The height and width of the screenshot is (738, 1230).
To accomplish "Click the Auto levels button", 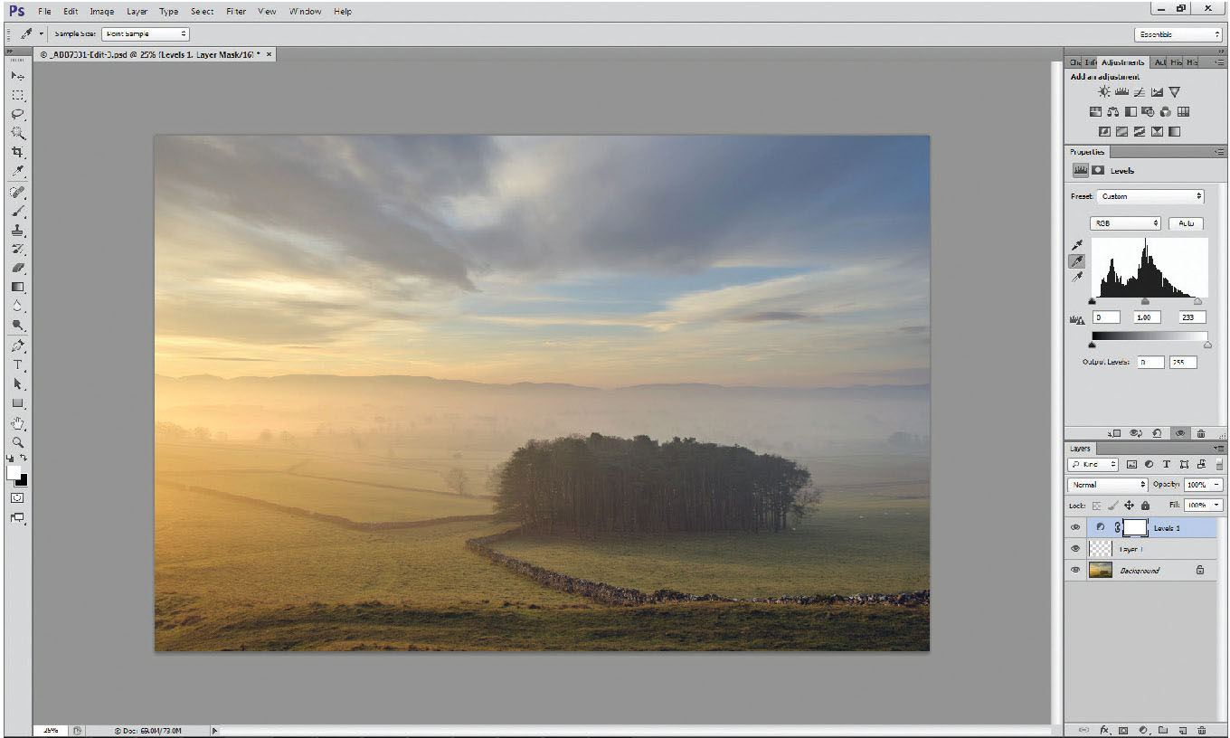I will [1186, 223].
